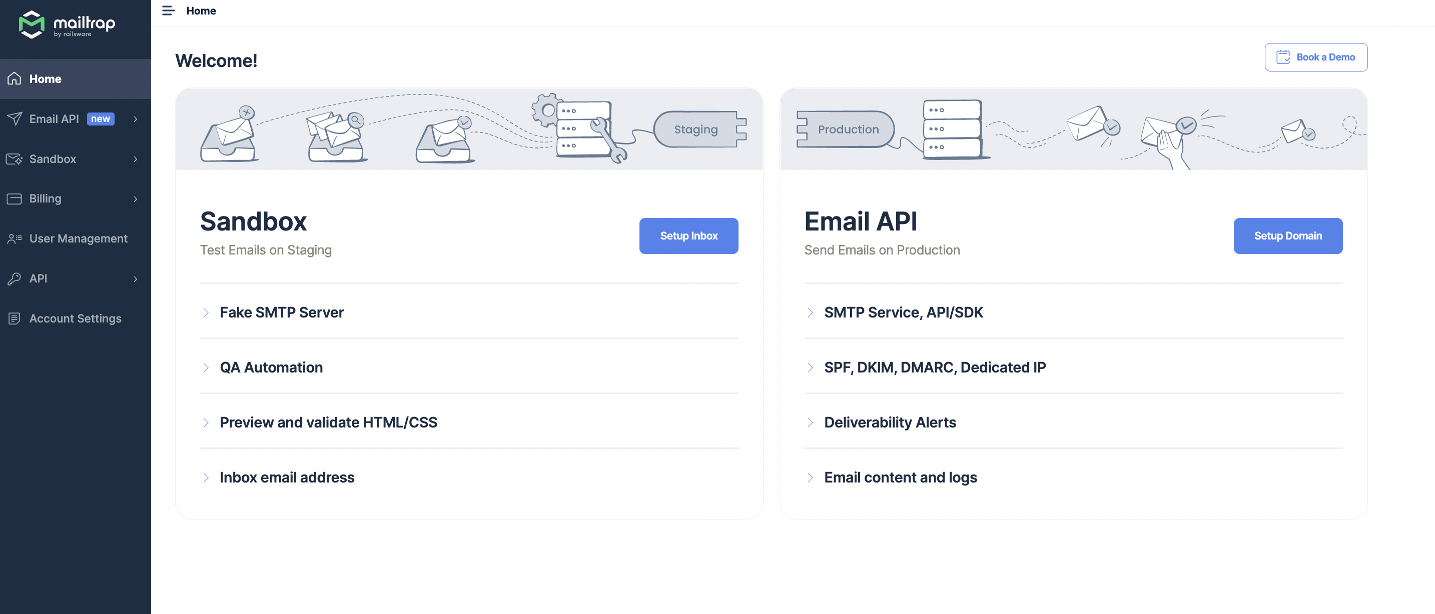Click the calendar icon in Book a Demo

1283,57
